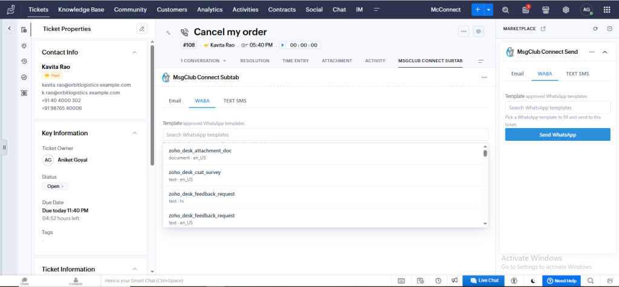
Task: Open keyboard shortcuts icon in bottom bar
Action: [401, 281]
